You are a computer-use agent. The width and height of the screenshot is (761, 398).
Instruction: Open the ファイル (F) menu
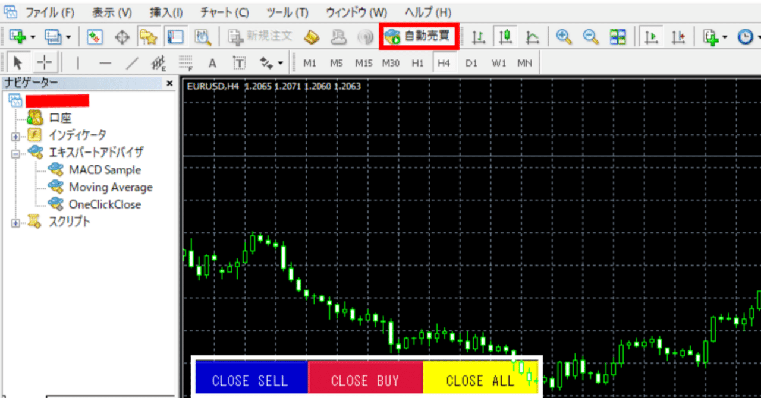(49, 12)
